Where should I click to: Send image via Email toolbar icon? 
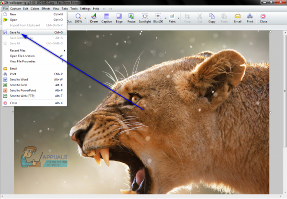pos(238,18)
